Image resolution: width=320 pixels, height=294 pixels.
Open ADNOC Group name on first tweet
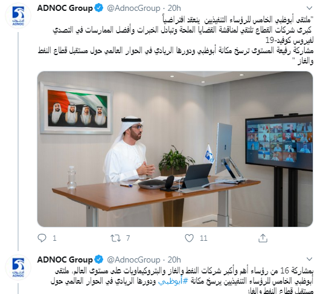[65, 8]
